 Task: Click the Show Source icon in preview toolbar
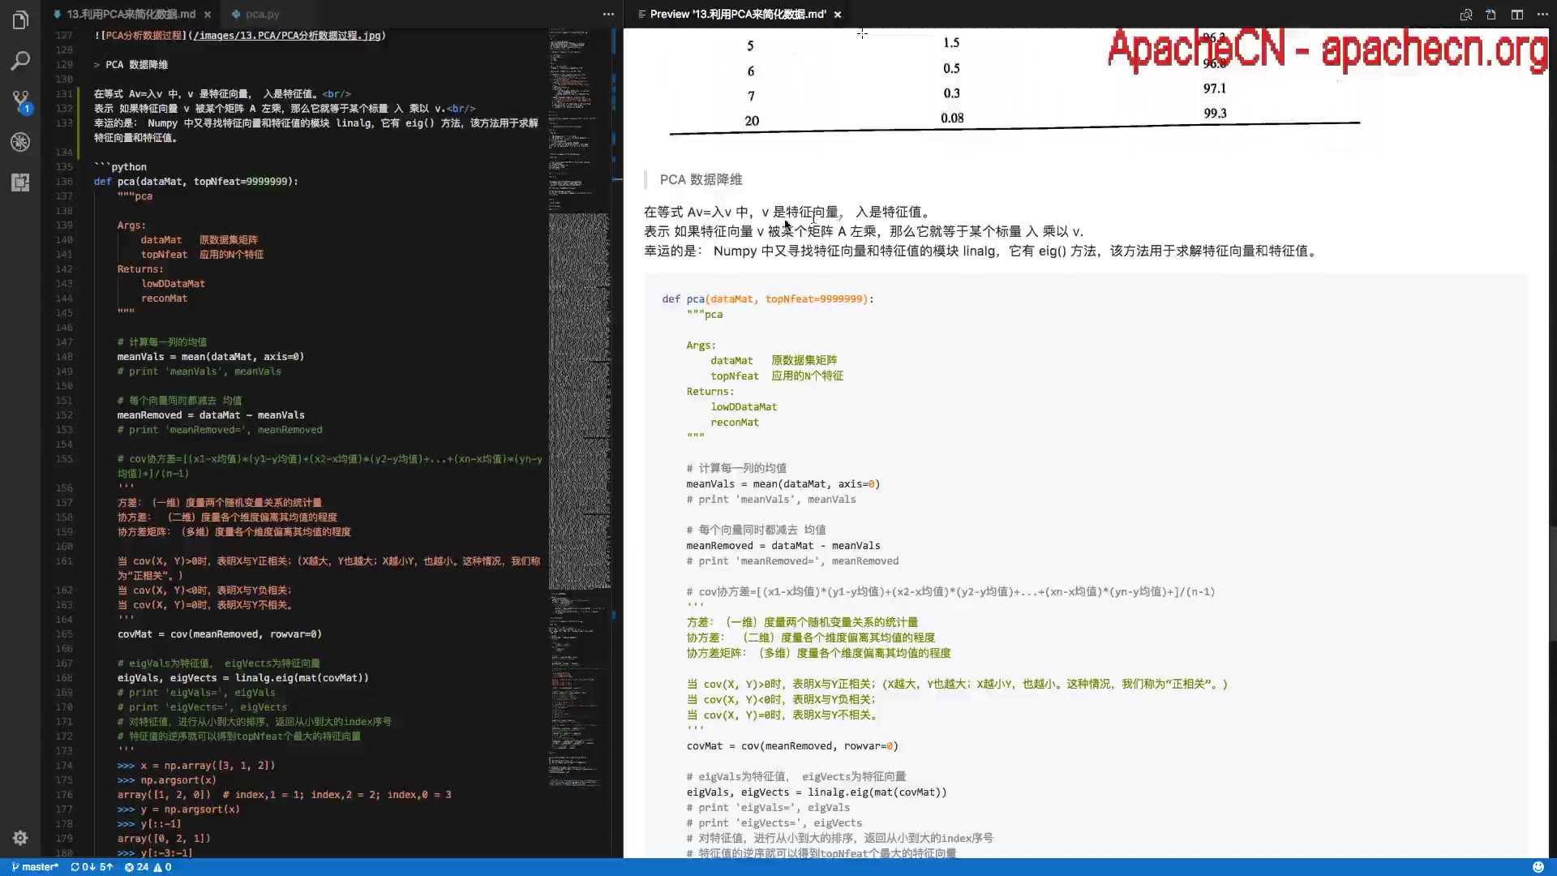click(x=1491, y=15)
